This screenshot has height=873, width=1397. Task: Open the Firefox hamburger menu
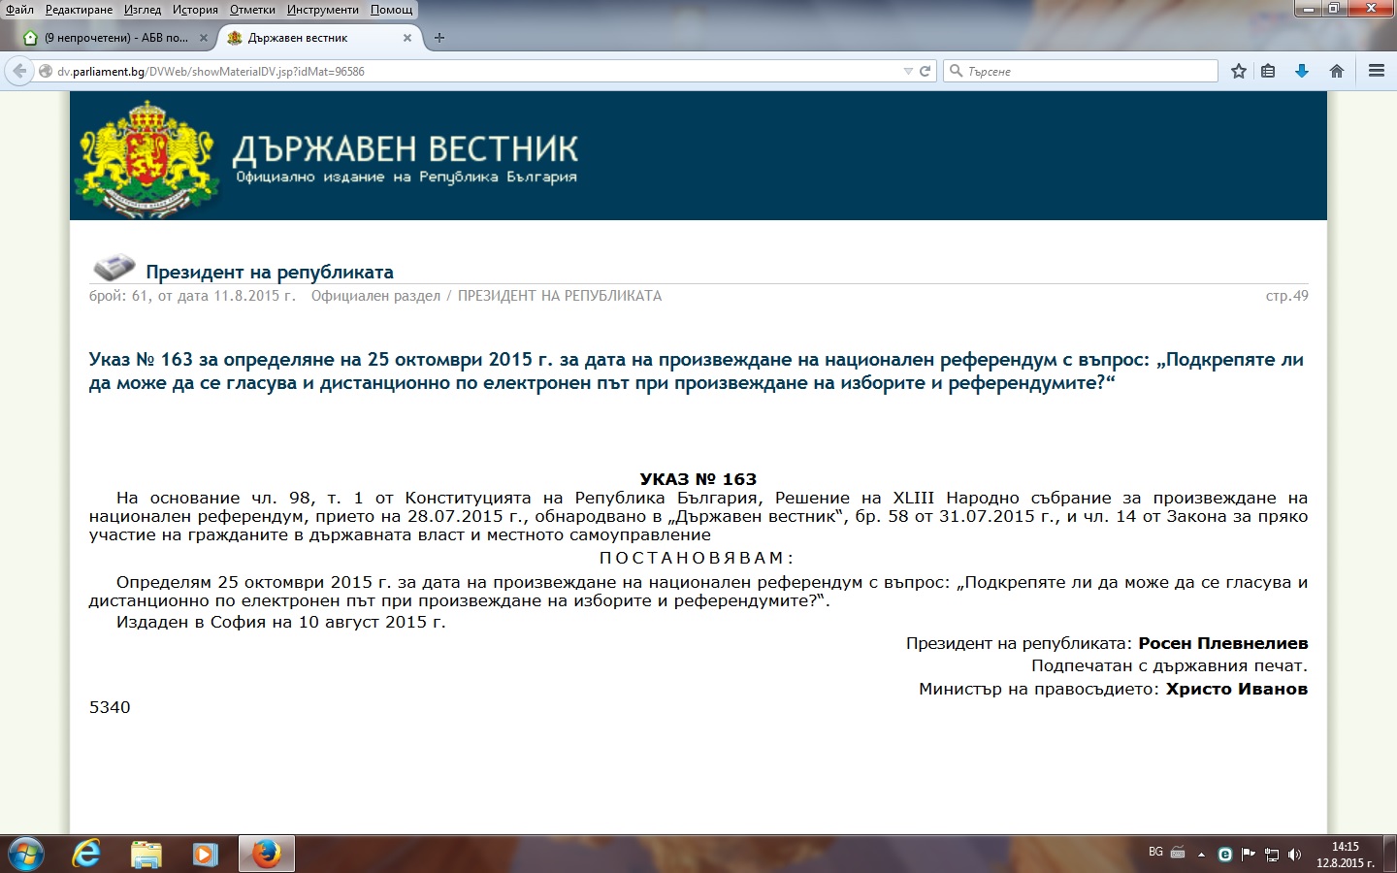tap(1376, 71)
